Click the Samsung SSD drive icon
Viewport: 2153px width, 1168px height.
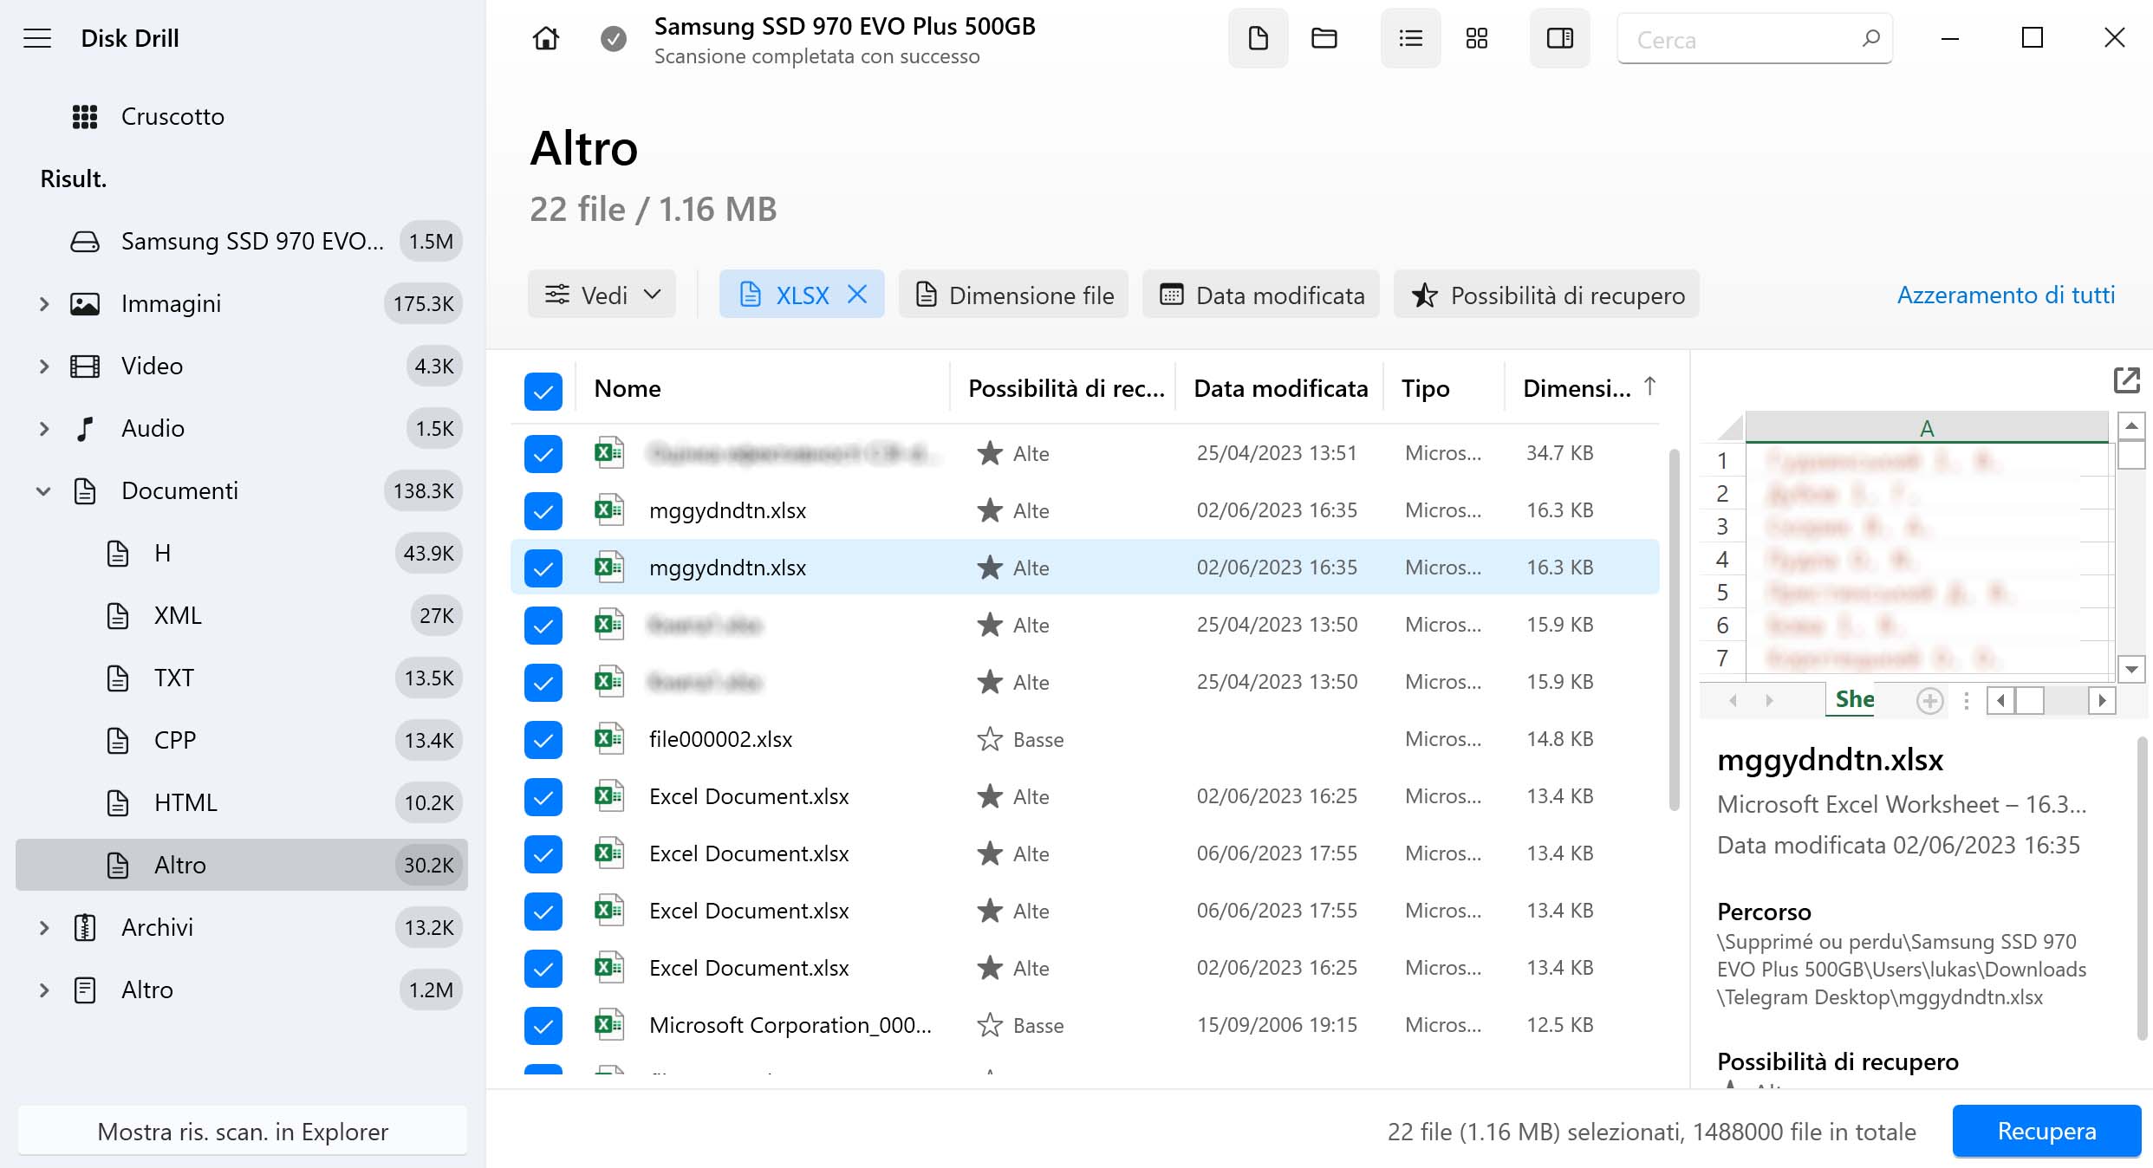(x=85, y=241)
